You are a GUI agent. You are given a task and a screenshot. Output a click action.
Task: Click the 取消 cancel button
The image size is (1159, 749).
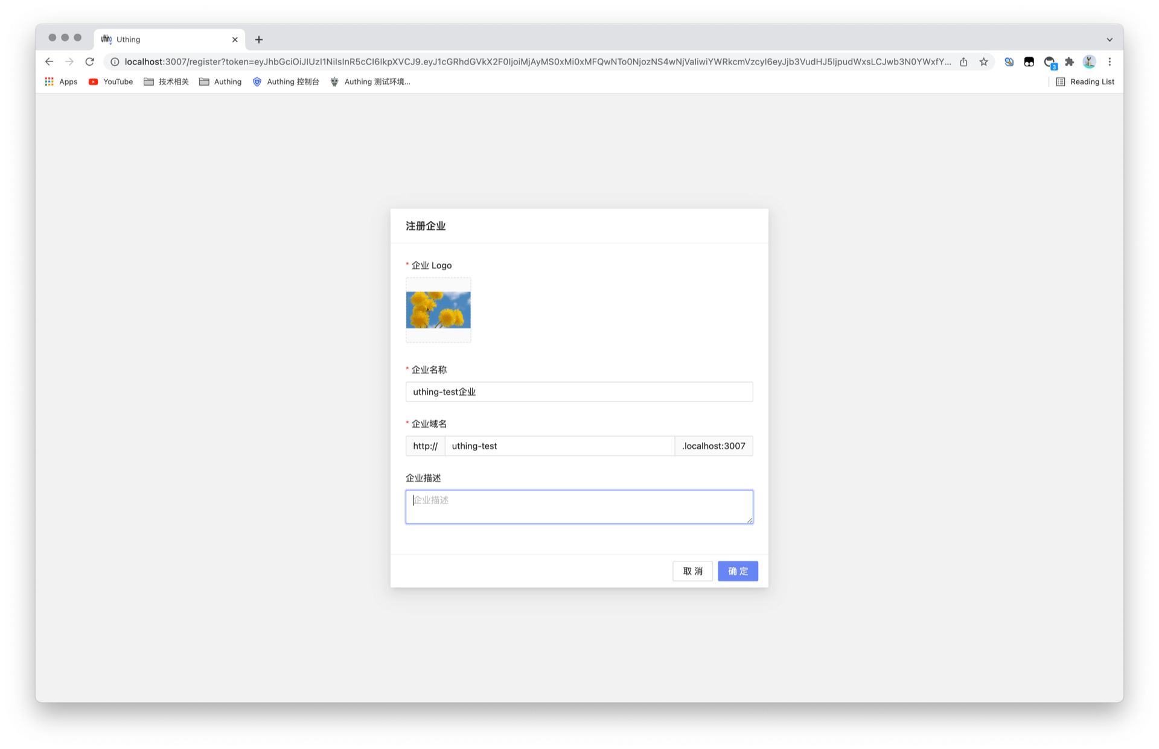[x=692, y=570]
